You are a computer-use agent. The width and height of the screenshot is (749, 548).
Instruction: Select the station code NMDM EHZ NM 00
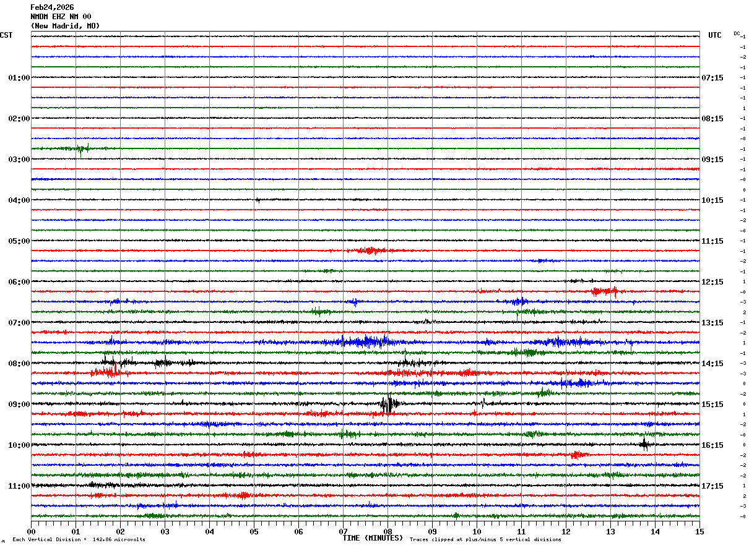(61, 17)
